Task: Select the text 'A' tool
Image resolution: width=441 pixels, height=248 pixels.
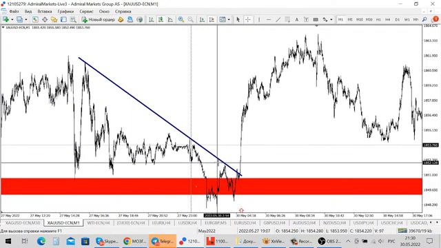Action: point(297,19)
